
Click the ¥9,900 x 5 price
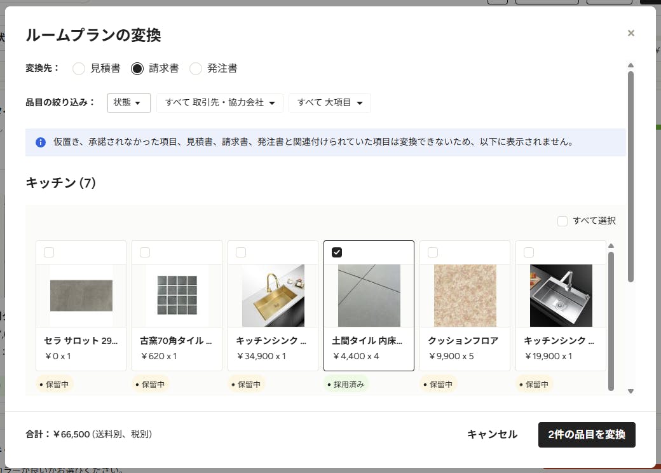coord(451,356)
